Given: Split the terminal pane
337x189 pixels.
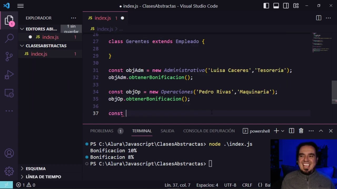Looking at the screenshot, I should pyautogui.click(x=291, y=131).
